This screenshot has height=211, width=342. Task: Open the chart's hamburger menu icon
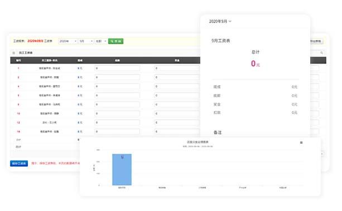point(301,143)
